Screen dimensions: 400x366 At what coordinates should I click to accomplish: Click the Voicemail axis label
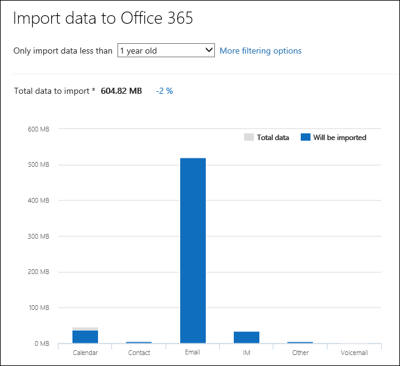click(x=354, y=353)
